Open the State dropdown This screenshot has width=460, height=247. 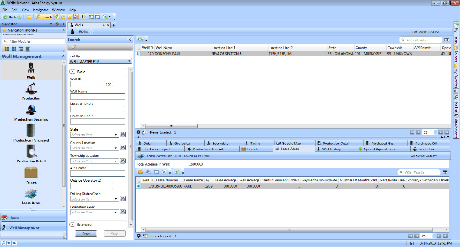[x=116, y=135]
